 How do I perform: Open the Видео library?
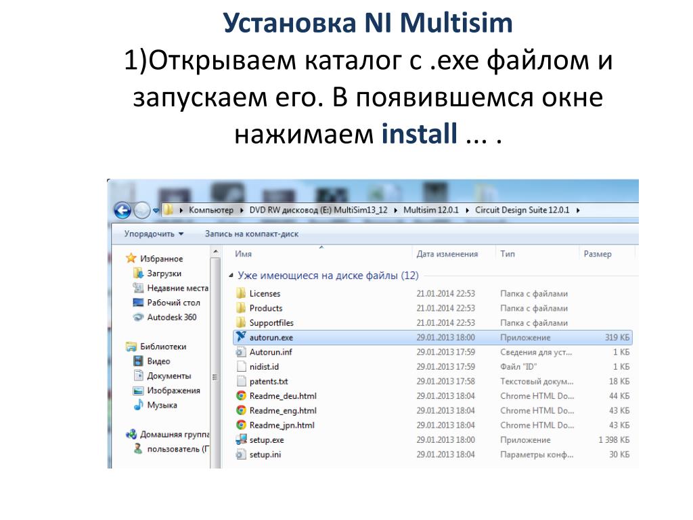pyautogui.click(x=158, y=361)
